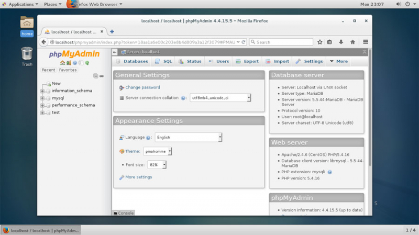This screenshot has height=235, width=419.
Task: Click the Reload navigation panel green icon
Action: [x=87, y=63]
